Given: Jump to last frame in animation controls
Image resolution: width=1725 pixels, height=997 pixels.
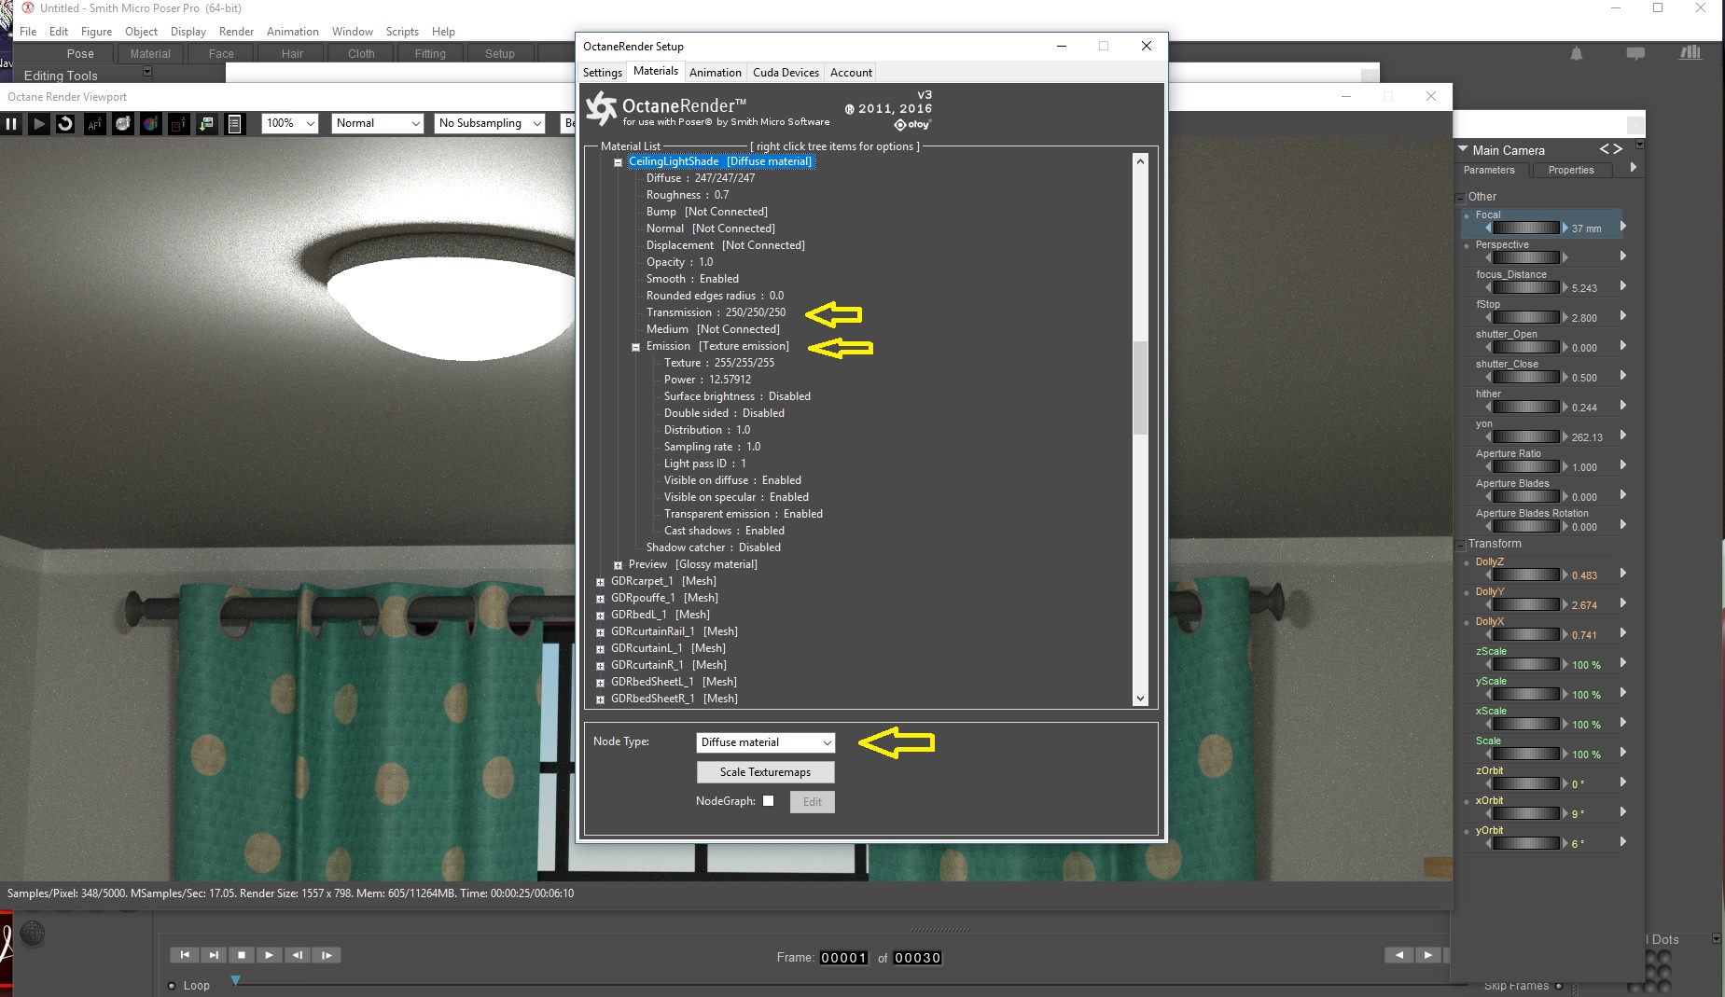Looking at the screenshot, I should coord(214,955).
